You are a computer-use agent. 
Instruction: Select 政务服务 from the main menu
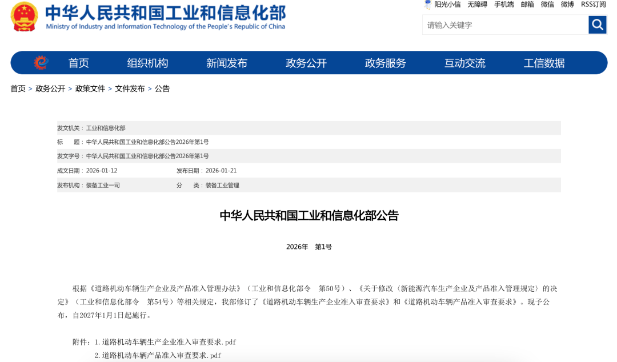(x=386, y=63)
